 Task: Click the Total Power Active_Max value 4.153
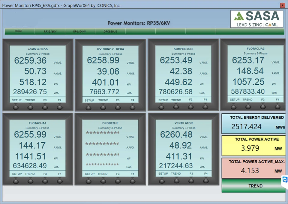click(250, 170)
